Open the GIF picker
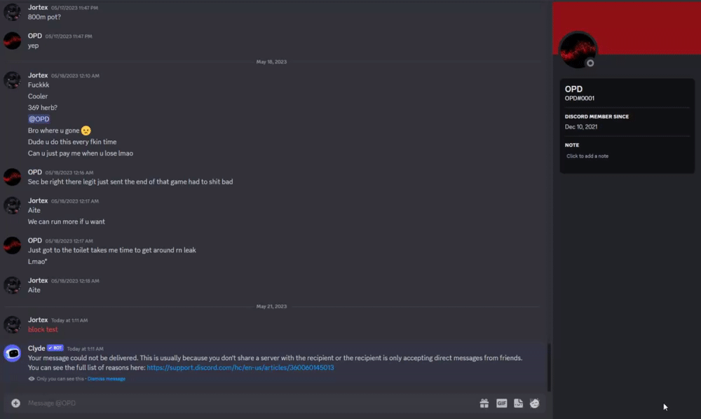701x419 pixels. click(x=502, y=404)
